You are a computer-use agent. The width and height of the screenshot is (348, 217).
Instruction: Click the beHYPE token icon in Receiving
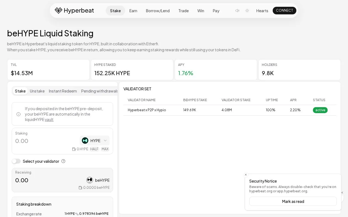point(90,180)
